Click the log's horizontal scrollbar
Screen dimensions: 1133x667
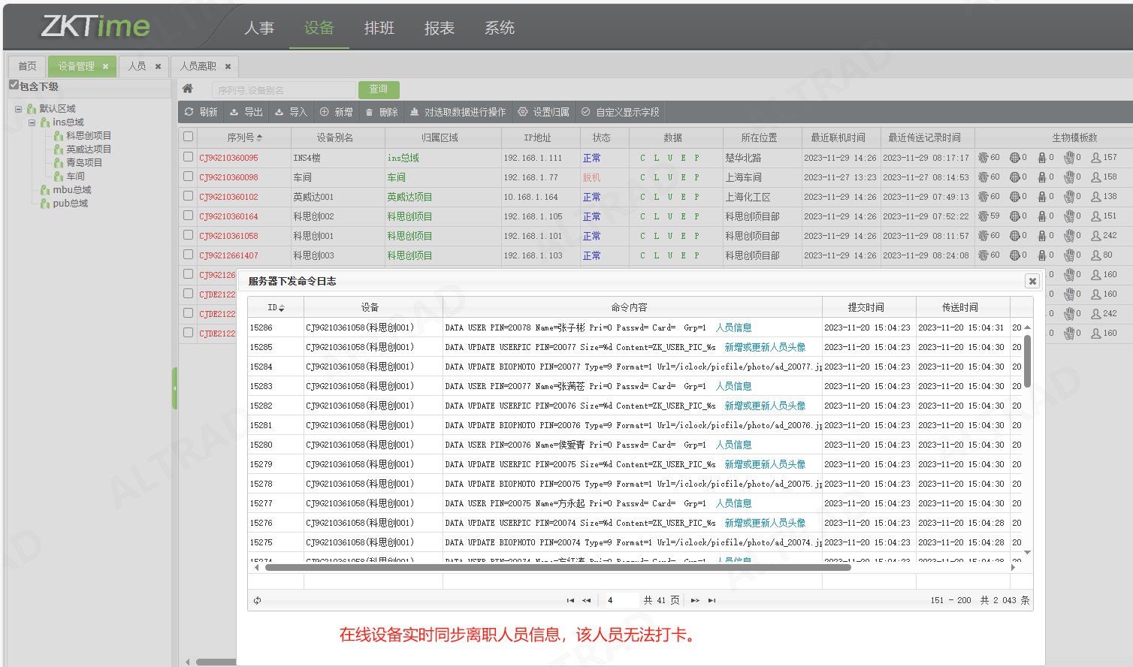click(x=557, y=568)
